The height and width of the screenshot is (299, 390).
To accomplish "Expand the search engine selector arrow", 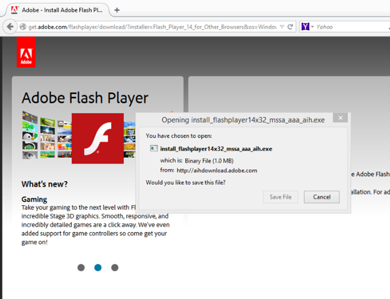I will (312, 27).
